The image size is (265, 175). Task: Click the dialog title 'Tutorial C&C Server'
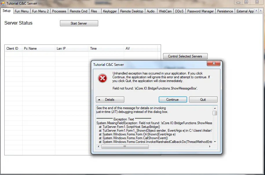pyautogui.click(x=109, y=65)
